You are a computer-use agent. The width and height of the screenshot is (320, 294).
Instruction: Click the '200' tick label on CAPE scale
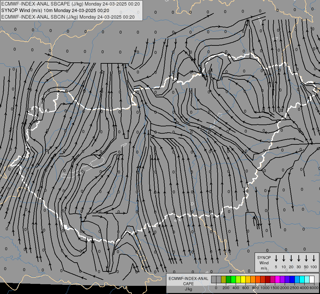click(x=226, y=288)
